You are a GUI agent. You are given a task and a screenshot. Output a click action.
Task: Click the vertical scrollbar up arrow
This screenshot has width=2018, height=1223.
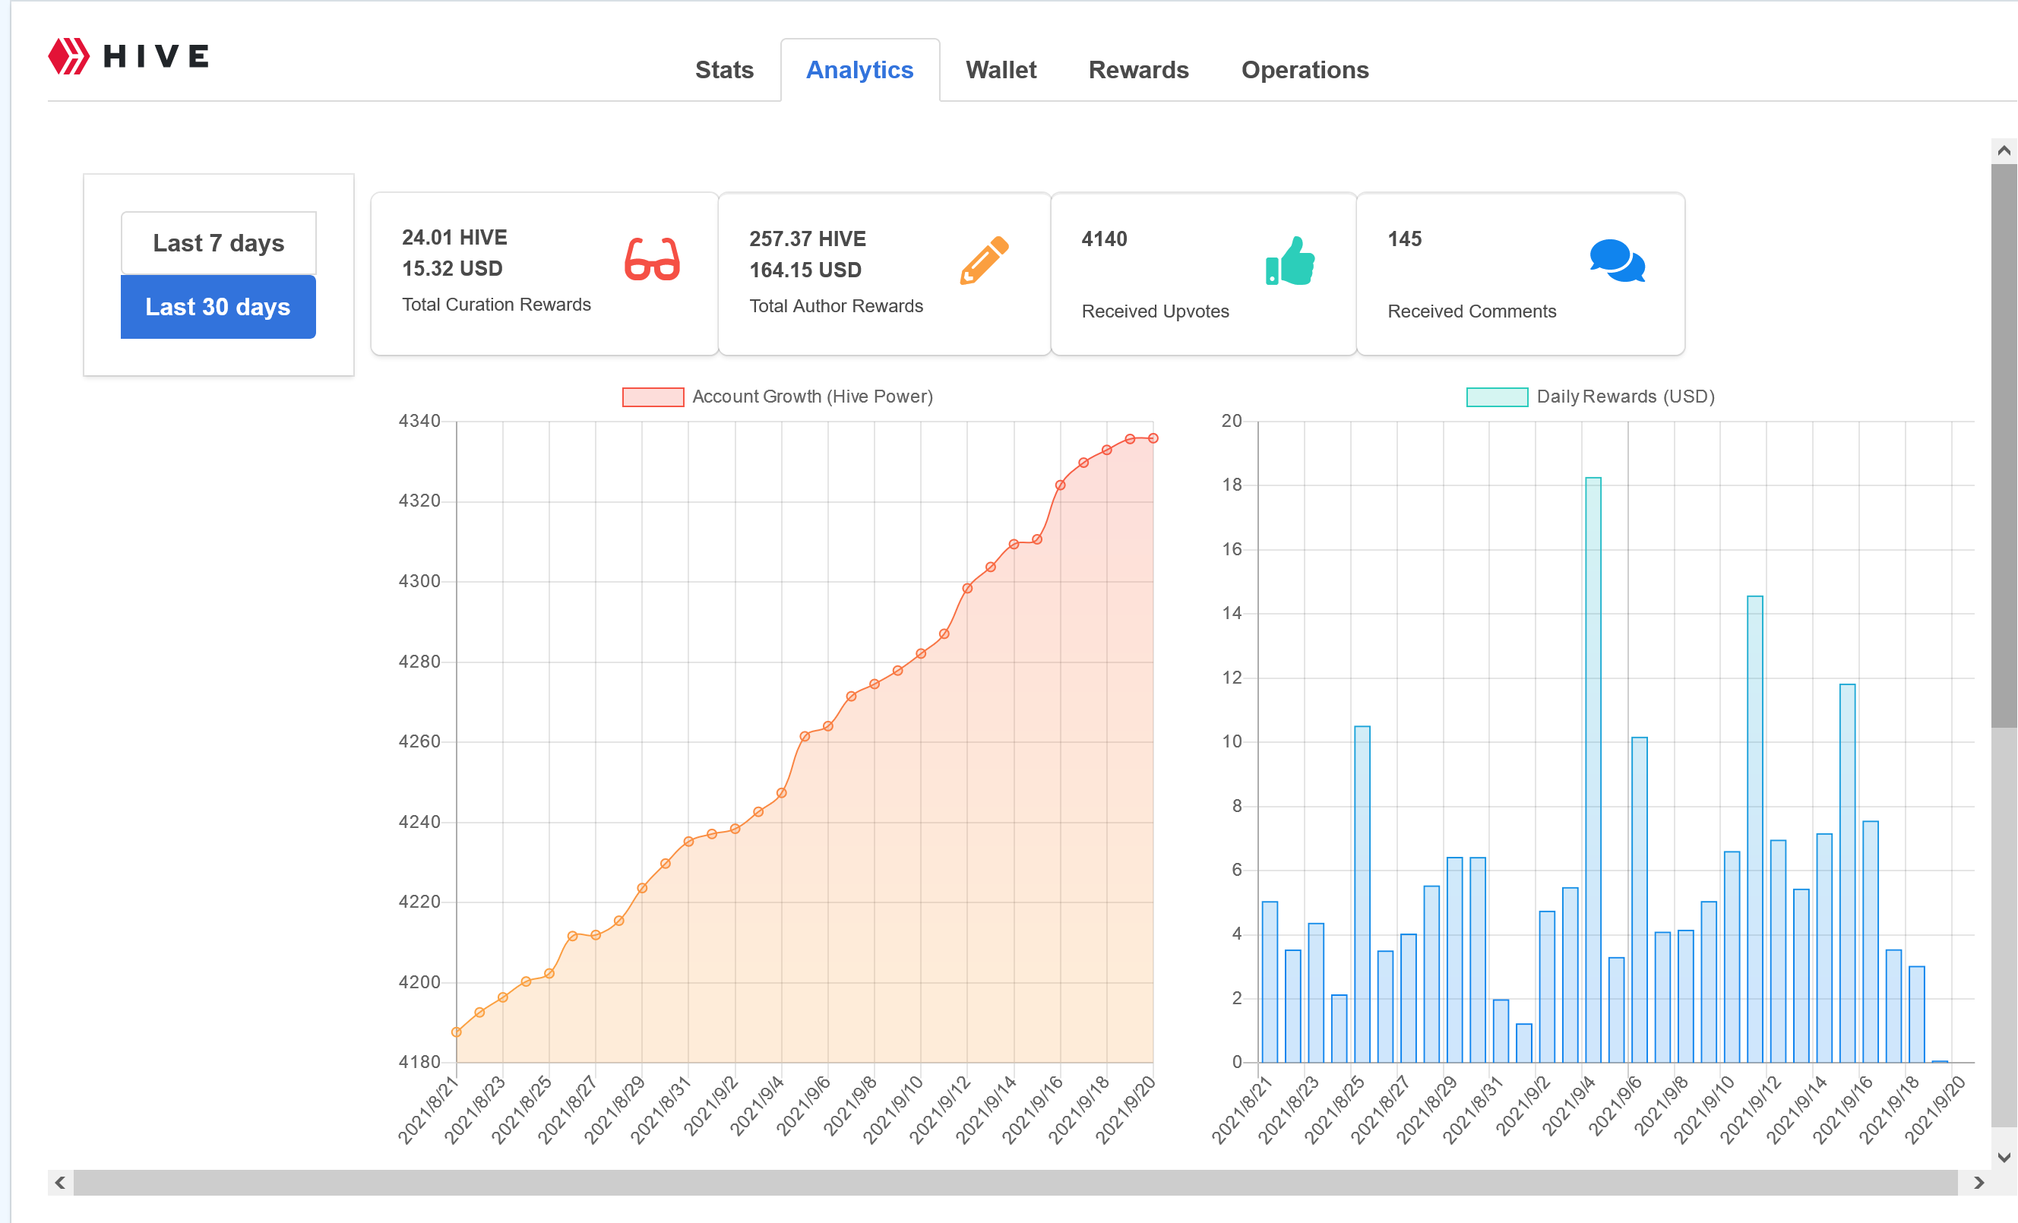(x=2004, y=150)
